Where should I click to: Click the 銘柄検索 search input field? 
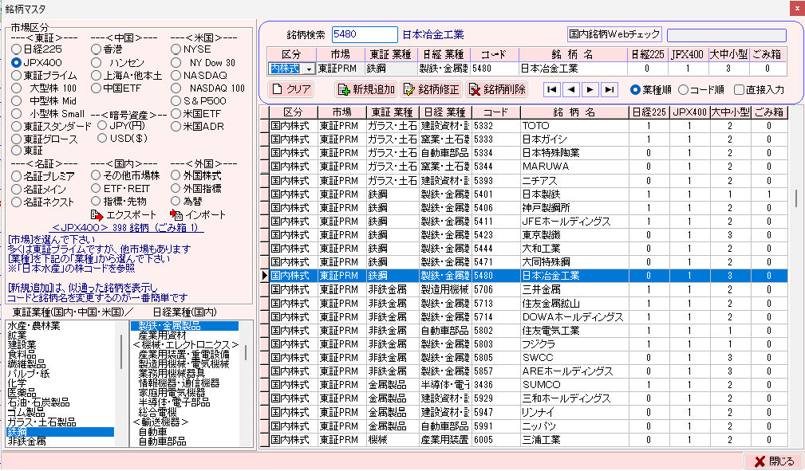(x=364, y=34)
